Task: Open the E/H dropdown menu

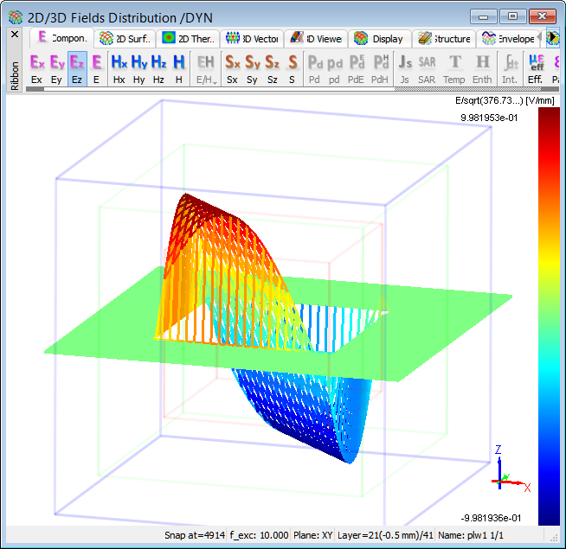Action: pyautogui.click(x=206, y=68)
